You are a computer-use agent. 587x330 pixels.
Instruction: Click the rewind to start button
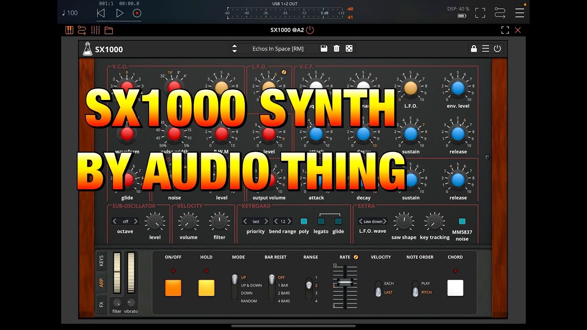point(101,13)
